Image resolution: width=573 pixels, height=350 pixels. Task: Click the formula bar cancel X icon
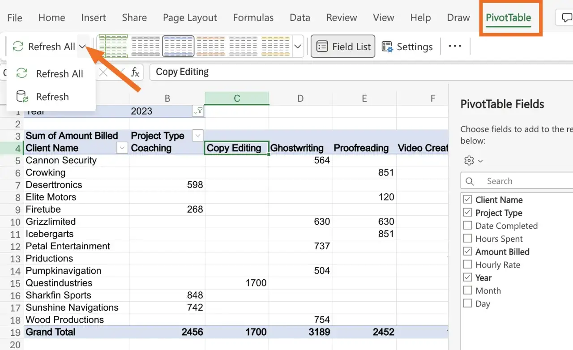point(103,72)
